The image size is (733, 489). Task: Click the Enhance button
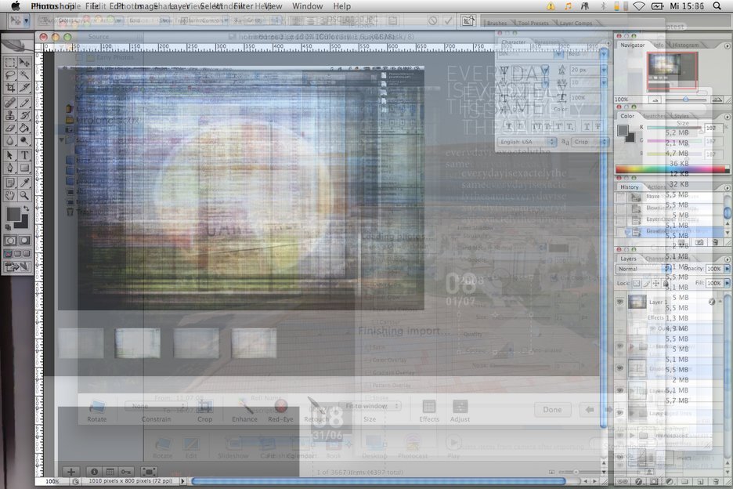point(244,411)
